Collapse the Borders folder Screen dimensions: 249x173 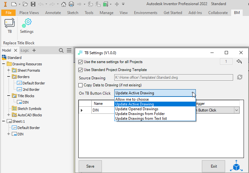(9, 76)
